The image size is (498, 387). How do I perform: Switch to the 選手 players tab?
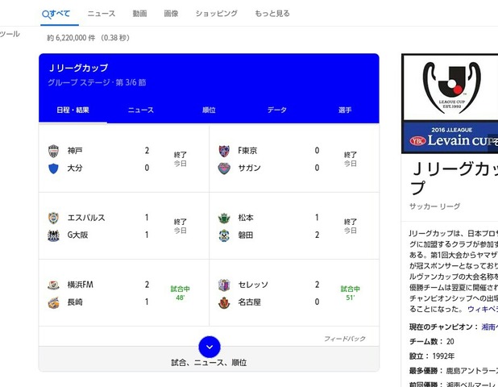tap(345, 110)
